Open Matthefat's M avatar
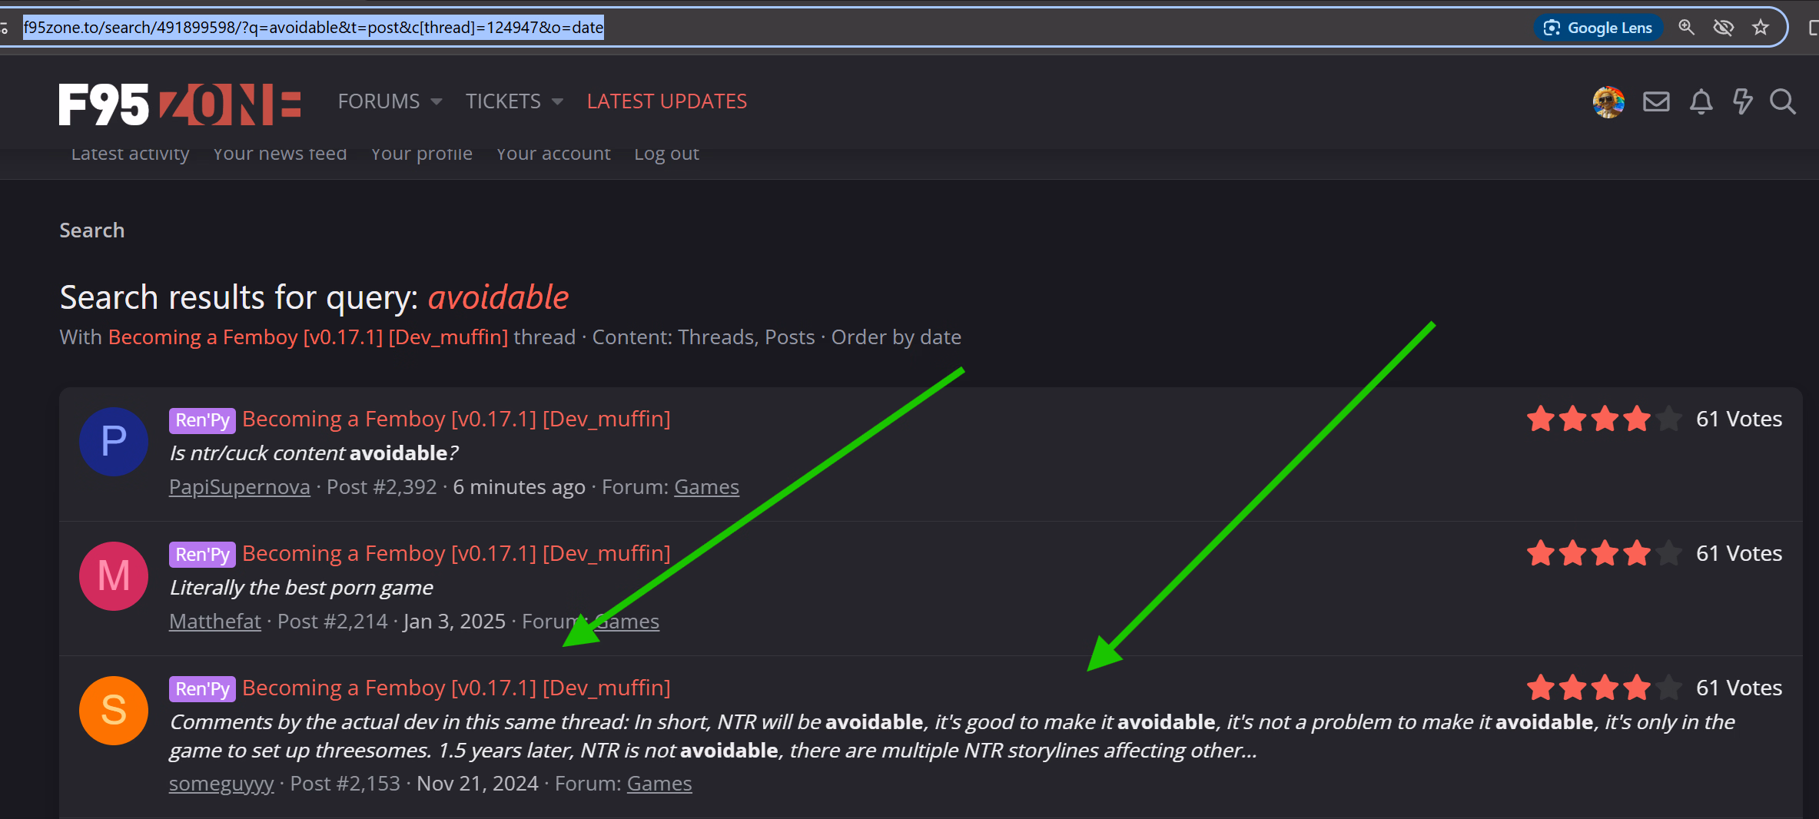The height and width of the screenshot is (819, 1819). 114,576
